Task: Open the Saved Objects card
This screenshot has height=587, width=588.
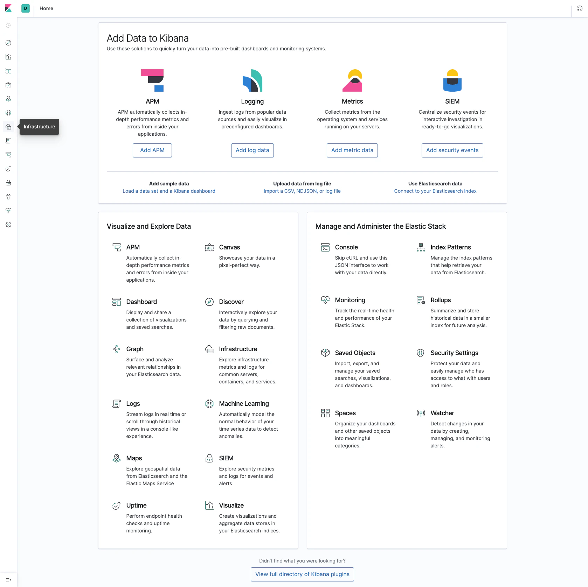Action: (x=359, y=369)
